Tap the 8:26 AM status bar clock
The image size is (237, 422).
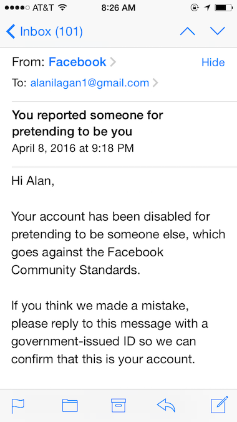[119, 8]
